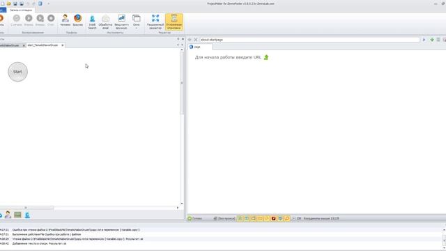The image size is (446, 251).
Task: Expand the Окна dropdown in the ribbon
Action: pyautogui.click(x=137, y=22)
